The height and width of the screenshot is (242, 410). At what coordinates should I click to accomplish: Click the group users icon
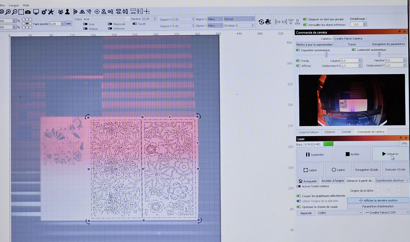(x=61, y=12)
